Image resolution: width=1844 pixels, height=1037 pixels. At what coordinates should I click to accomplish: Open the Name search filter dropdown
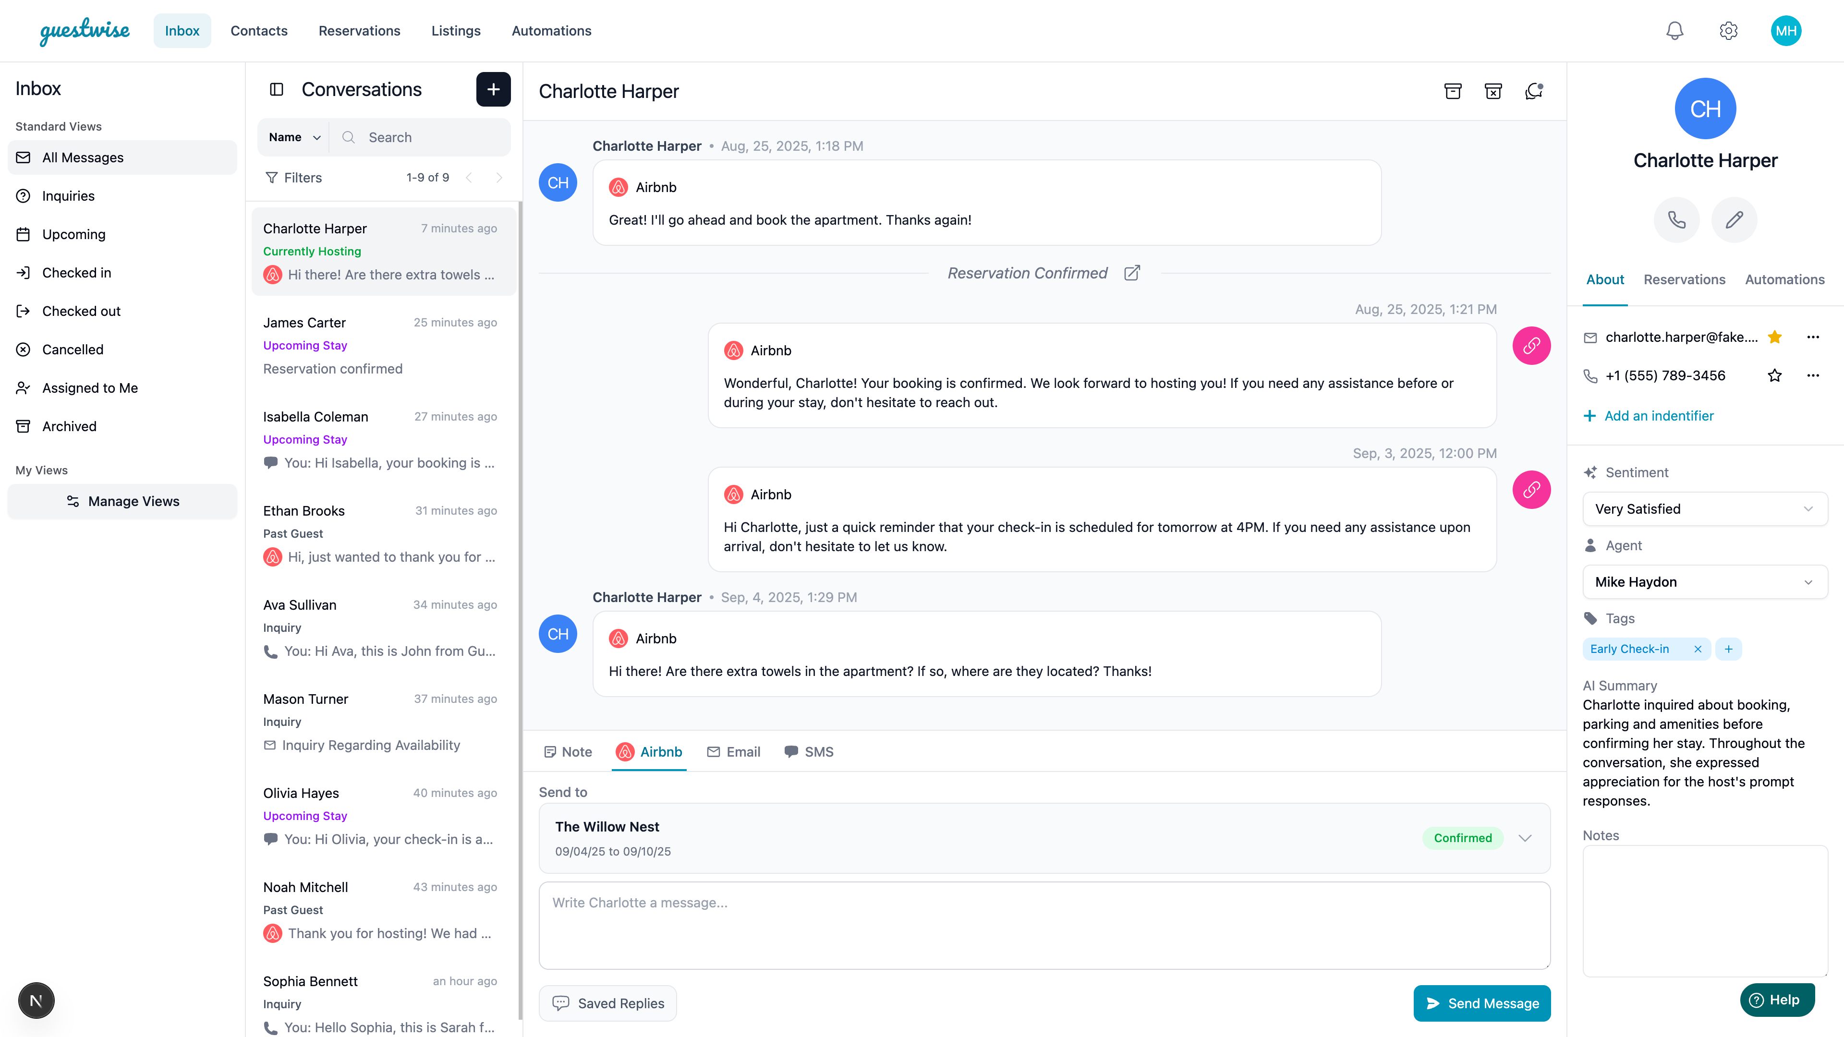pos(294,137)
